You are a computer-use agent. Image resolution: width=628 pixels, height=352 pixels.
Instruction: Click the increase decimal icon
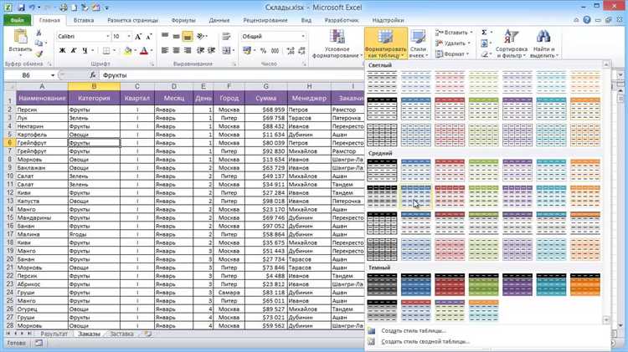click(x=291, y=51)
